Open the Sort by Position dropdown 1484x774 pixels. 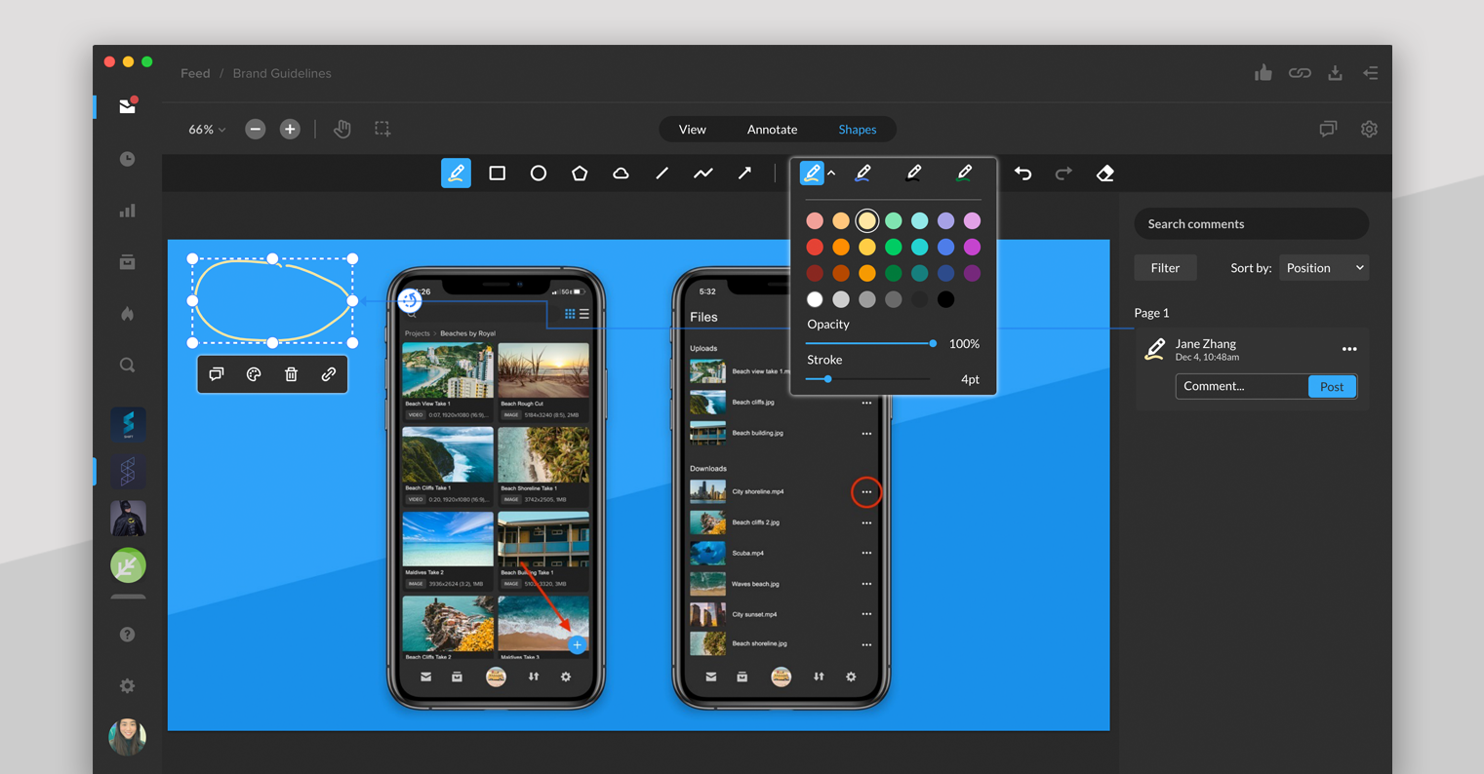pyautogui.click(x=1324, y=268)
